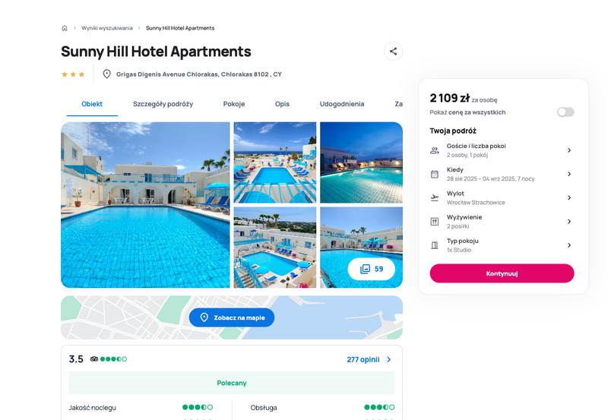Click the Kontynuuj button
Viewport: 608px width, 420px height.
(x=502, y=273)
